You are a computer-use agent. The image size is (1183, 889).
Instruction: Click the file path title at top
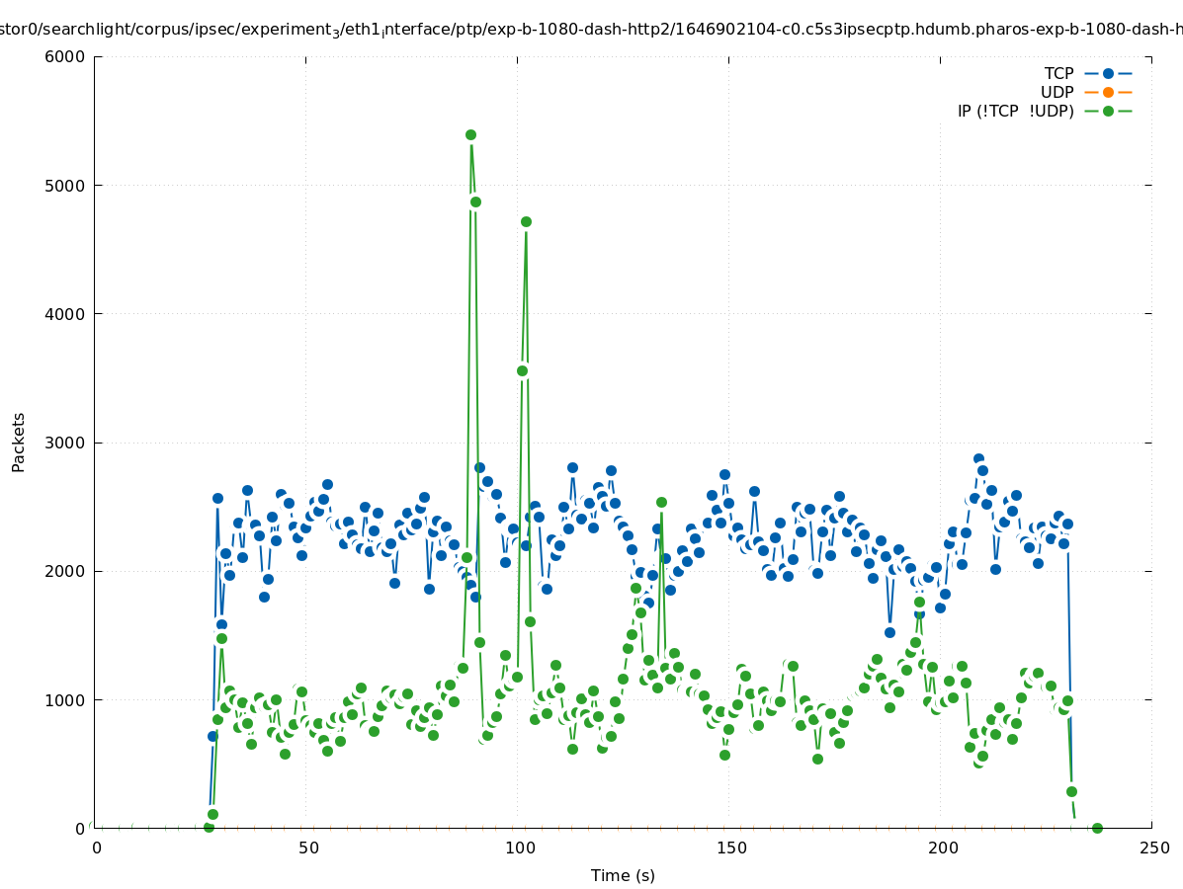click(x=591, y=31)
